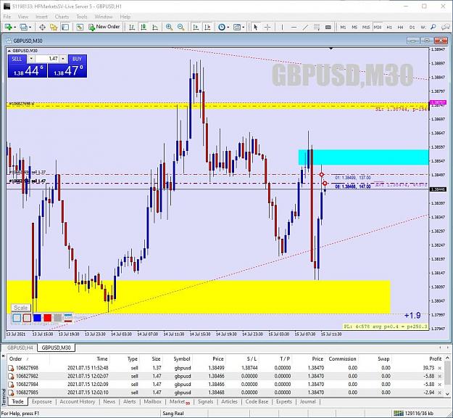Switch chart to candlesticks icon
This screenshot has width=453, height=418.
(x=144, y=27)
